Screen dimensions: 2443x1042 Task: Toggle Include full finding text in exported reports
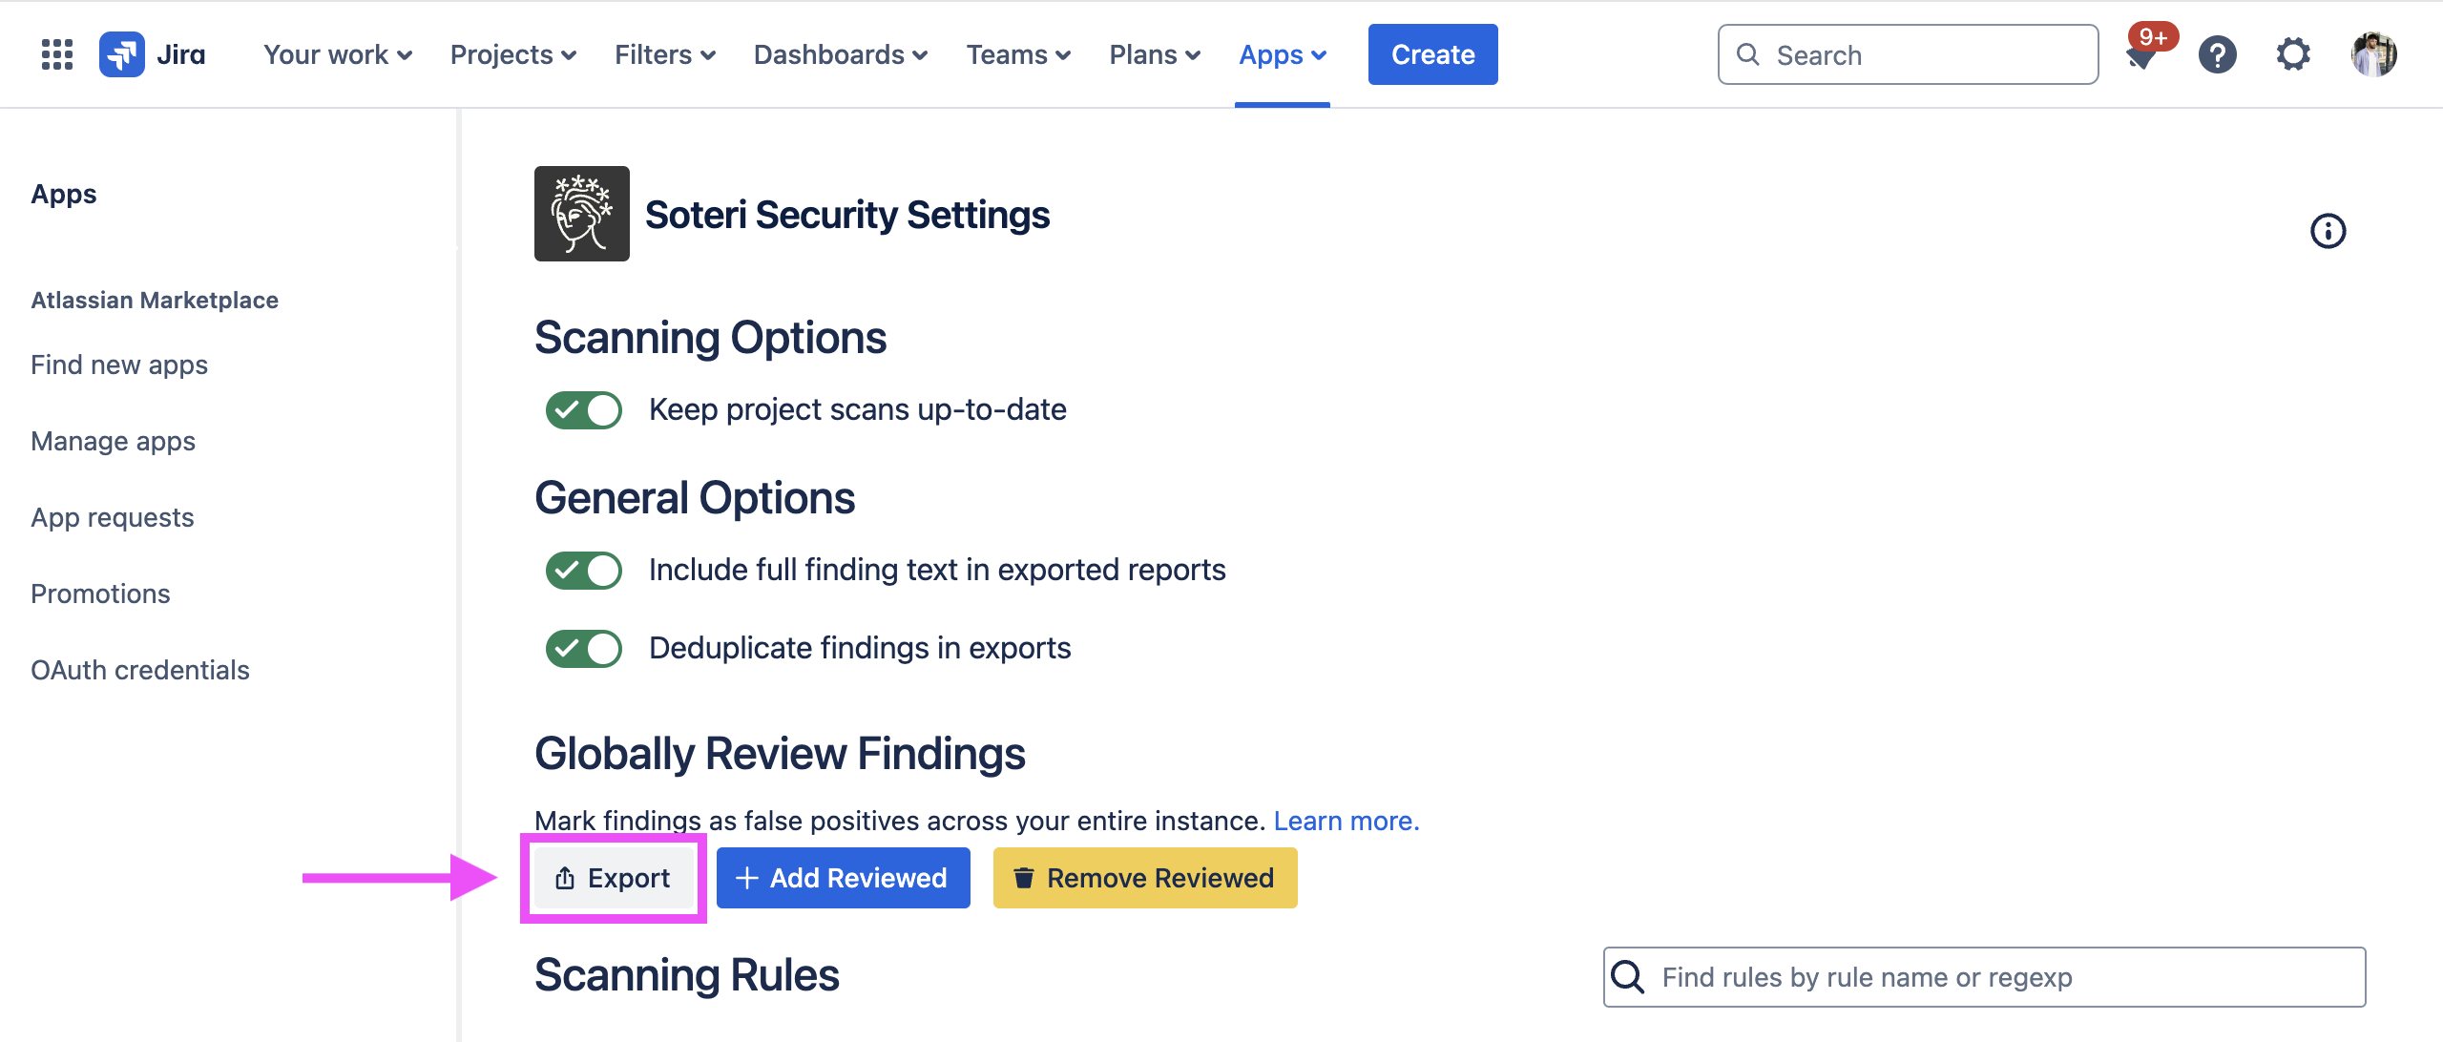584,571
